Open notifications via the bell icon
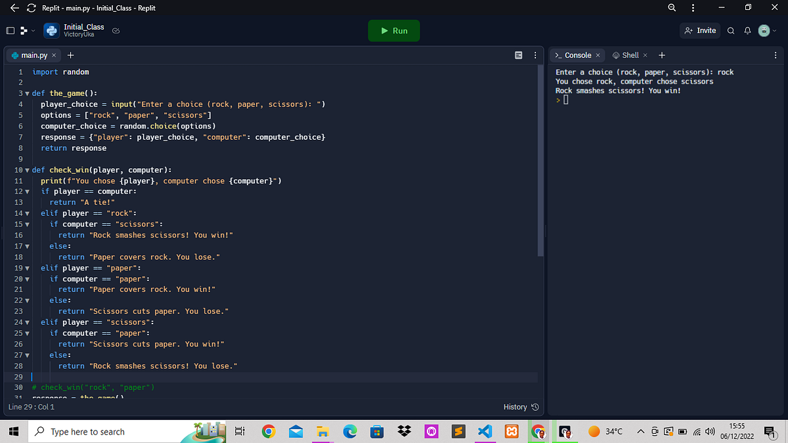The height and width of the screenshot is (443, 788). pos(747,30)
